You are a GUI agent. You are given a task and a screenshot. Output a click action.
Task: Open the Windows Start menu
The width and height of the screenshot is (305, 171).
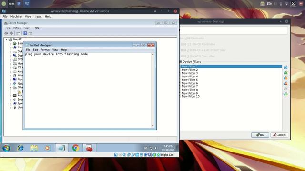coord(6,148)
